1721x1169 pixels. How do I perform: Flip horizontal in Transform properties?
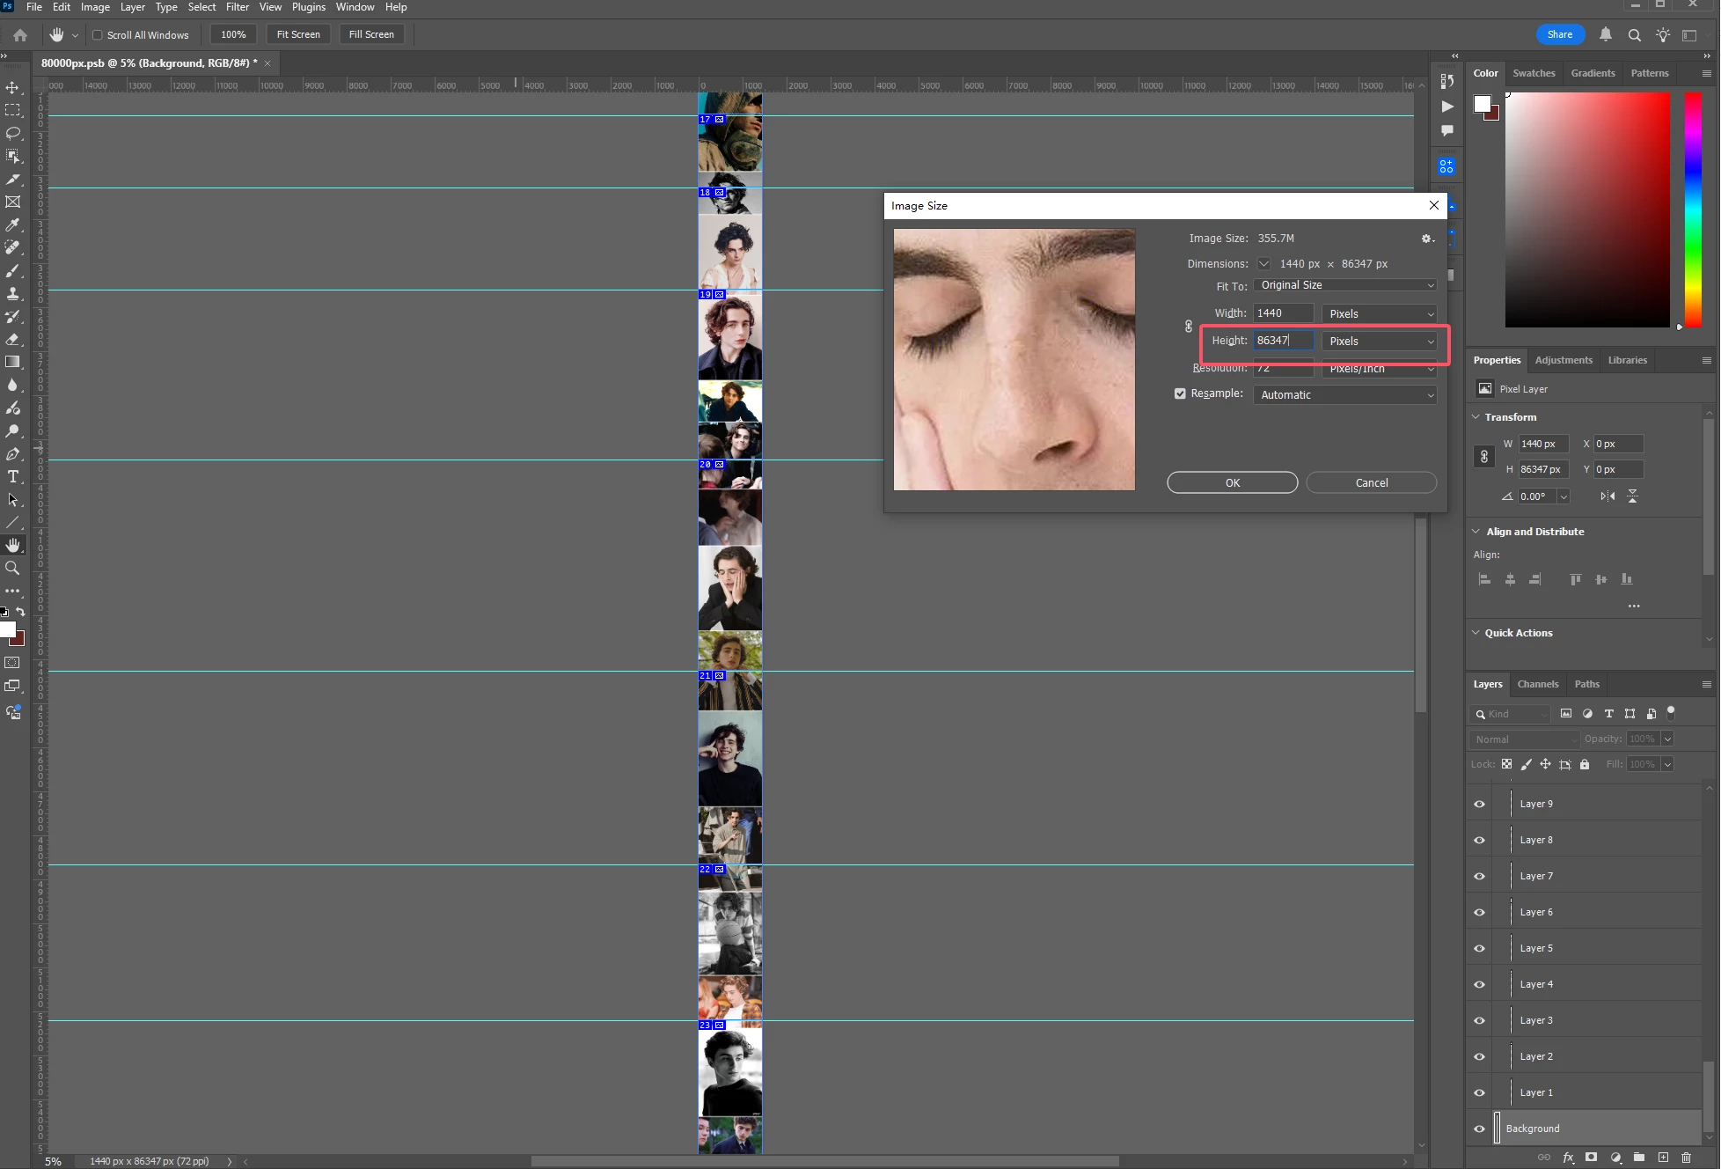[1607, 496]
